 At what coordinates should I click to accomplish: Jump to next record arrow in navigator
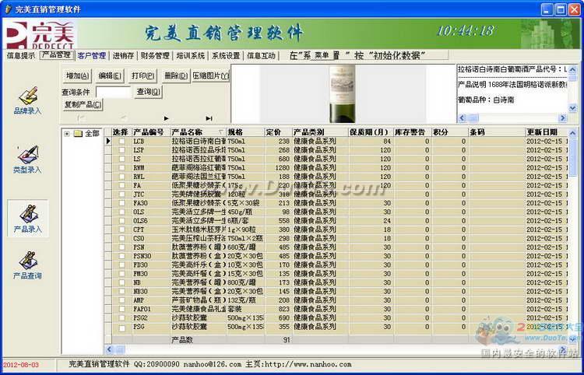coord(167,118)
